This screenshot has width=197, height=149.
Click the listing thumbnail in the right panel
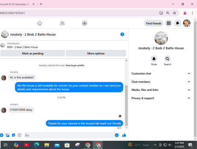click(161, 38)
